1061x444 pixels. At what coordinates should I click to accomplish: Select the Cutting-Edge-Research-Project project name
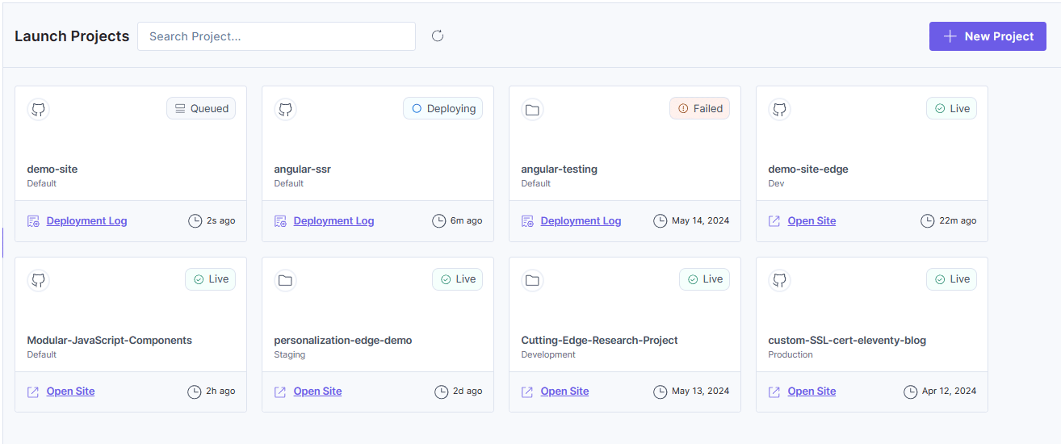coord(599,340)
